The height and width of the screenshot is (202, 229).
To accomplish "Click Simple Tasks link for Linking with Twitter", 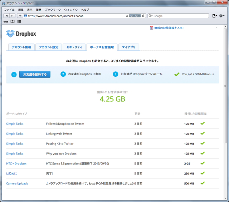I will pyautogui.click(x=15, y=133).
